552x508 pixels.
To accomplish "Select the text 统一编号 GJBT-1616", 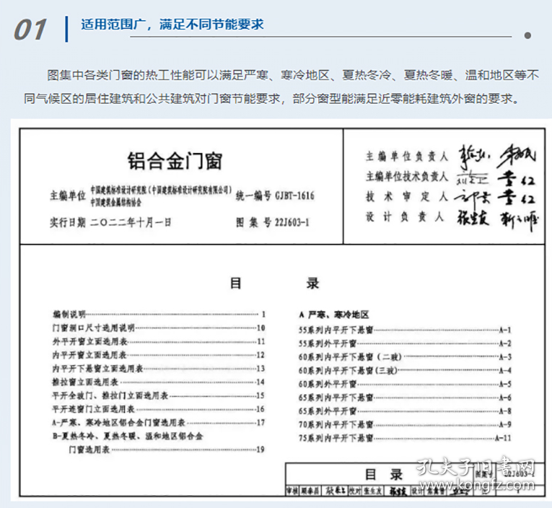I will click(x=275, y=196).
